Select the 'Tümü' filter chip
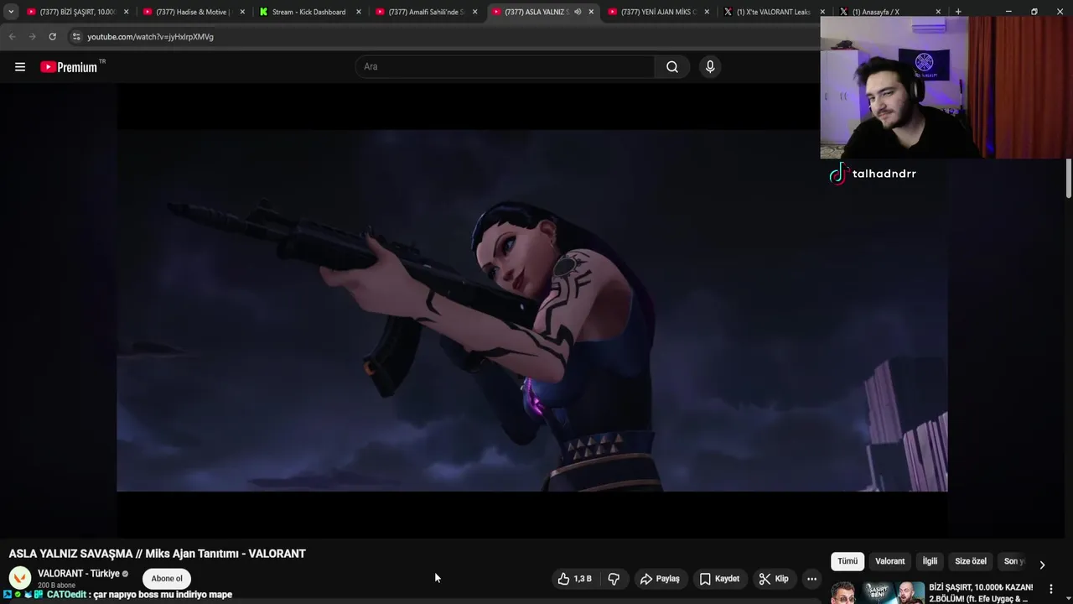 pos(848,561)
